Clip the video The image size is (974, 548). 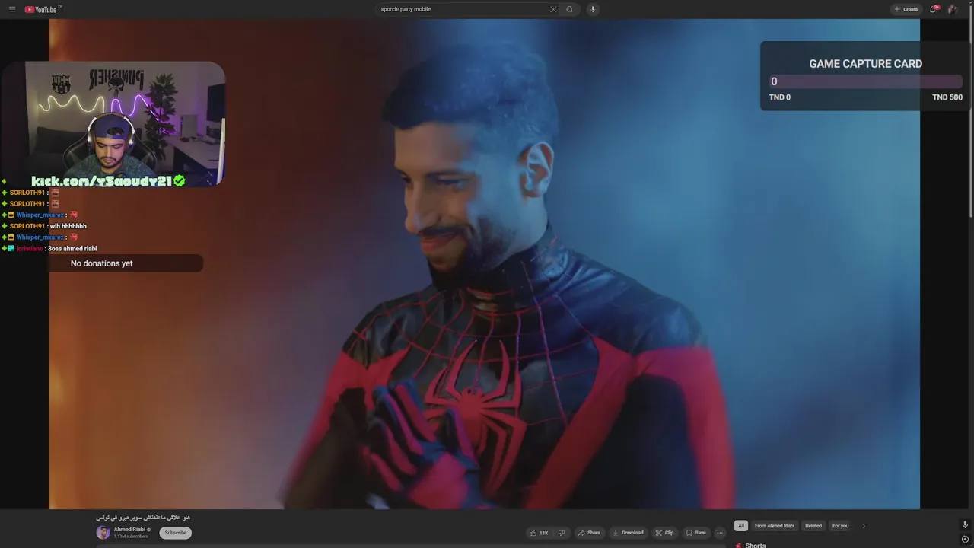664,533
